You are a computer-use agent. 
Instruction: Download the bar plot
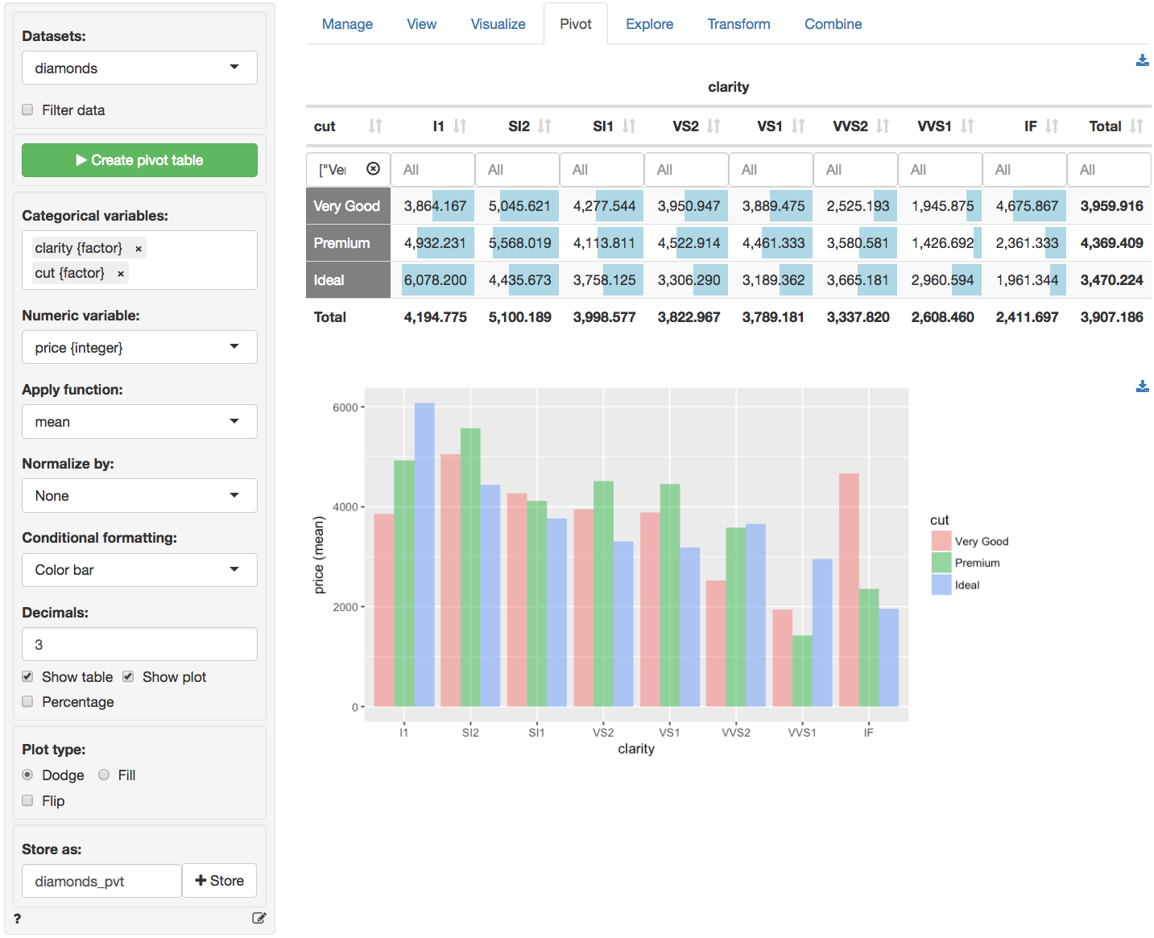(x=1142, y=386)
